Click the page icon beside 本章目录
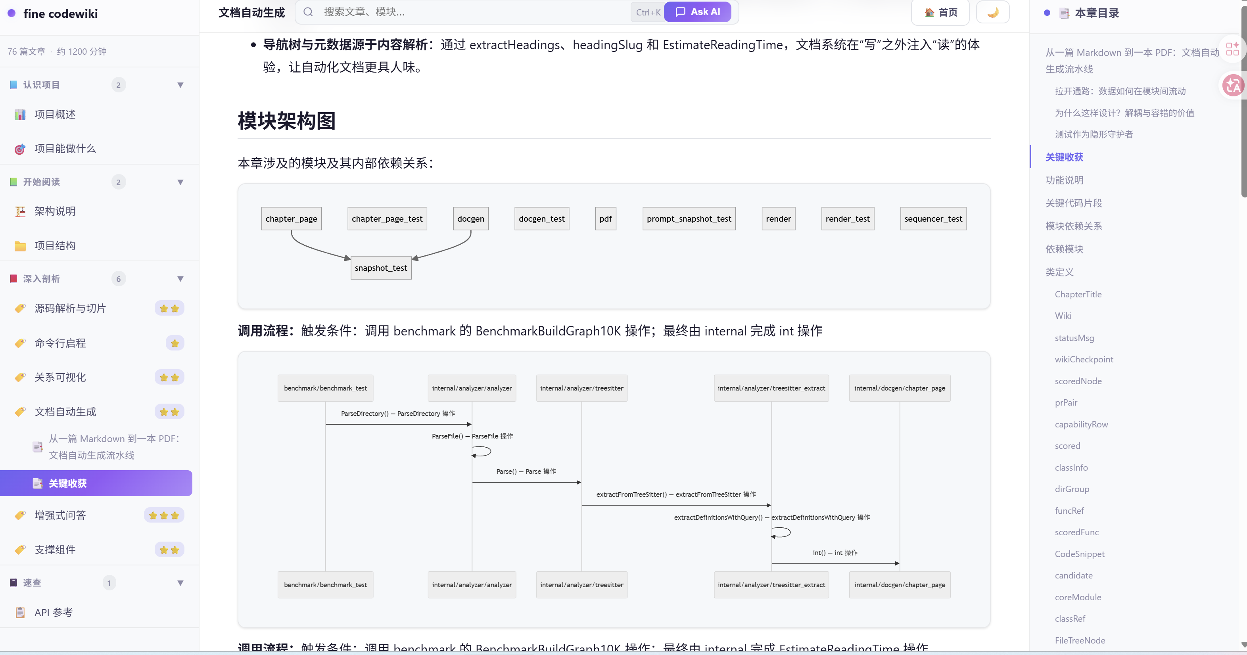The height and width of the screenshot is (655, 1247). (1064, 13)
